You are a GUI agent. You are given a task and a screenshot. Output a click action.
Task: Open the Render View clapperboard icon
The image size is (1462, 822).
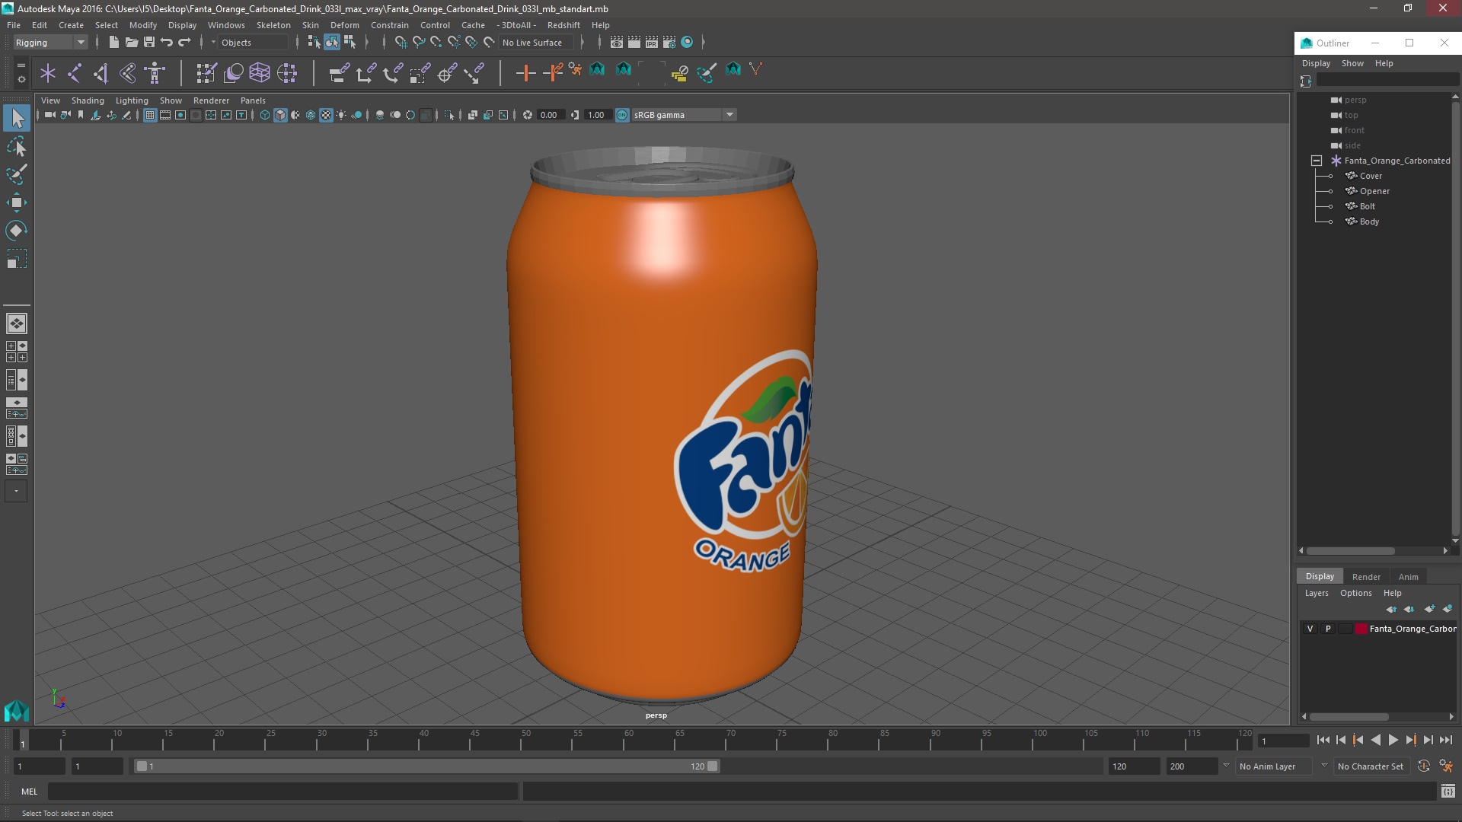point(617,42)
